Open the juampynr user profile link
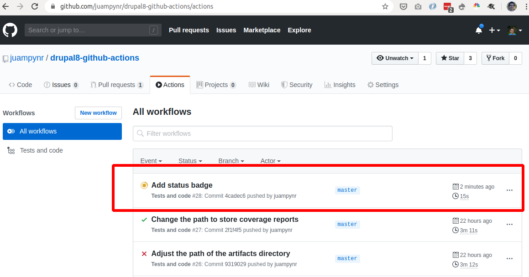 click(27, 58)
